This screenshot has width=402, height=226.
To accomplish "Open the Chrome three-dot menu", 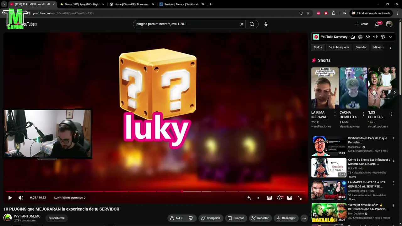I will (x=397, y=13).
